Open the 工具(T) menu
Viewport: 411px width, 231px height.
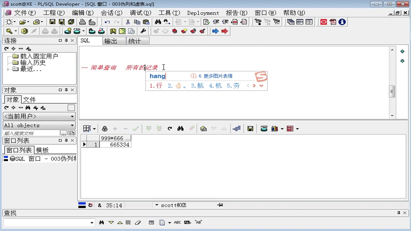tap(169, 13)
